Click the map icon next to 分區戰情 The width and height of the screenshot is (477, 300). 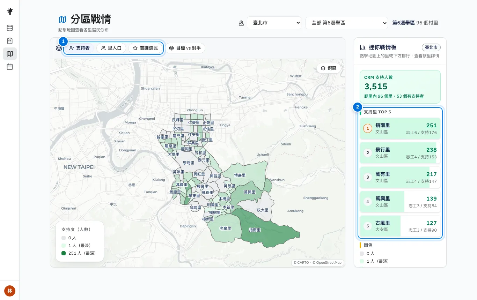[63, 19]
